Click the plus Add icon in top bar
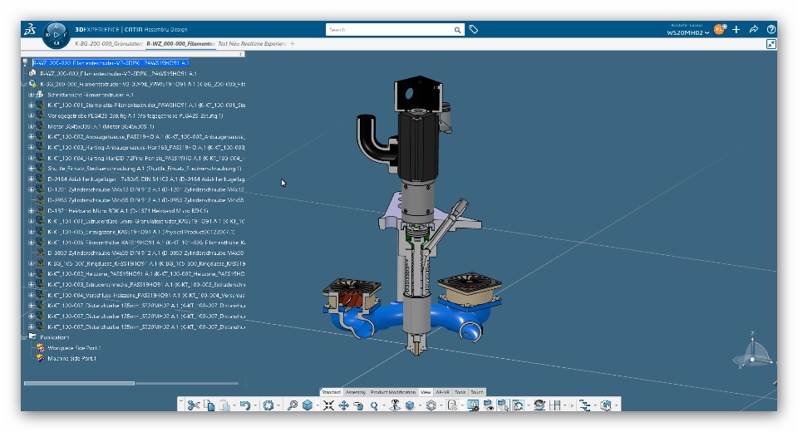Screen dimensions: 798x432 (736, 30)
